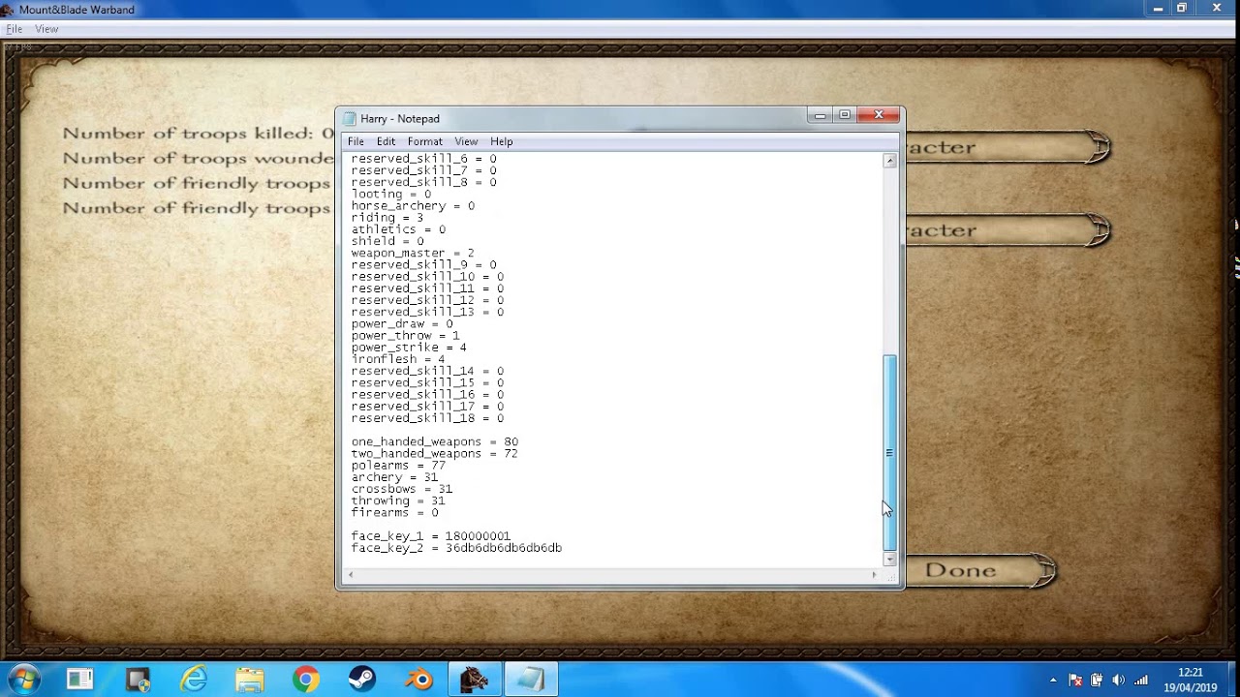Open Notepad's Format menu

(x=424, y=141)
